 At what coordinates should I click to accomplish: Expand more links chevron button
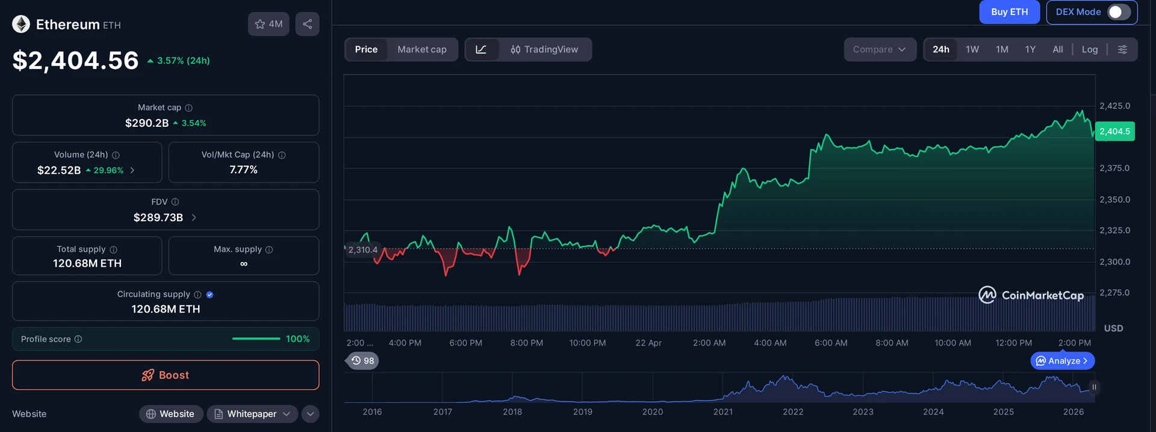click(x=310, y=414)
